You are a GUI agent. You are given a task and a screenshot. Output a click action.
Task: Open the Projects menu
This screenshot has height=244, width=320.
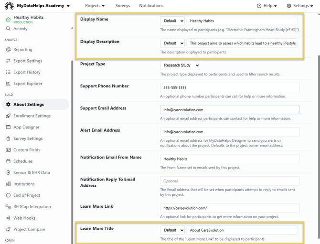(101, 6)
